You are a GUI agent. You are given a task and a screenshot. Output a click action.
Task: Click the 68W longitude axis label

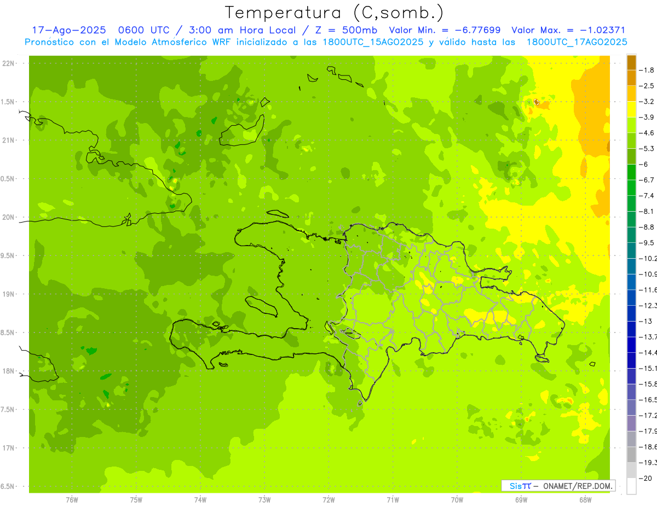[x=585, y=499]
